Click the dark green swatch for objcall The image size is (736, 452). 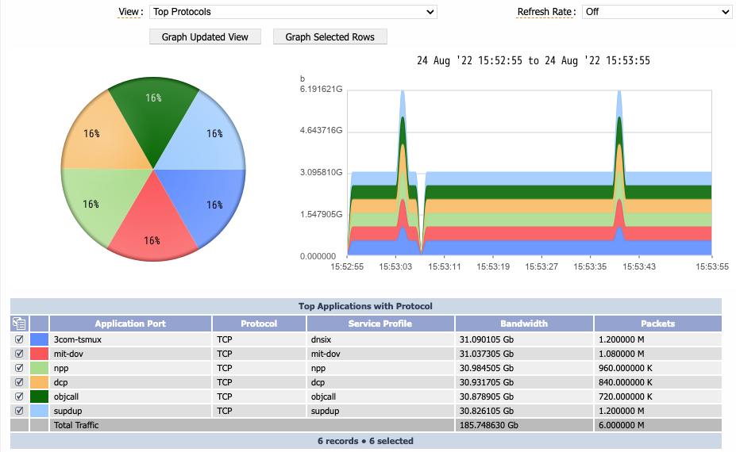pos(40,396)
